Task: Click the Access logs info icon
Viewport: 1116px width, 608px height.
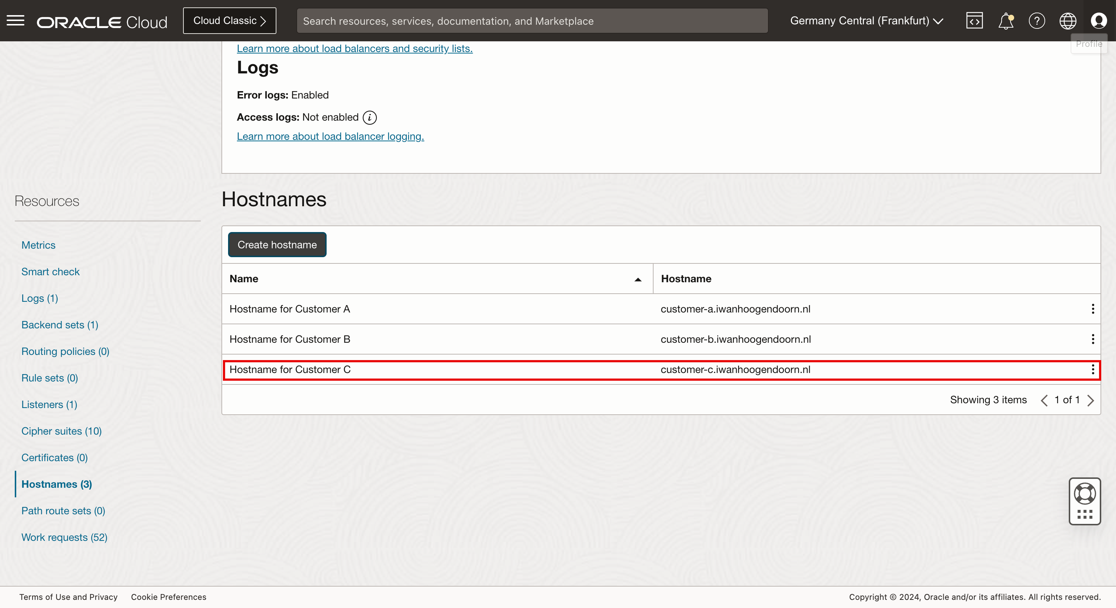Action: point(369,117)
